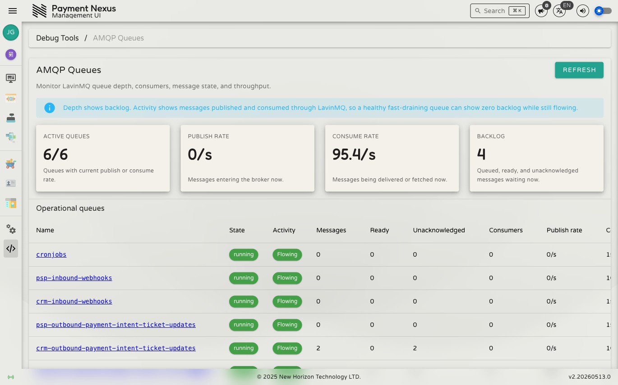This screenshot has width=618, height=385.
Task: Click the magnifier icon in search box
Action: 478,11
